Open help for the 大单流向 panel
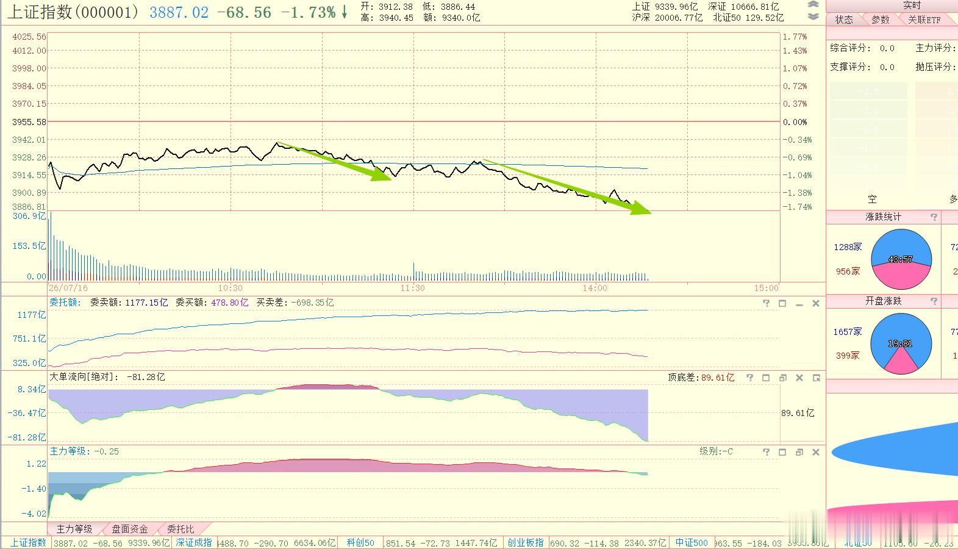 click(749, 378)
